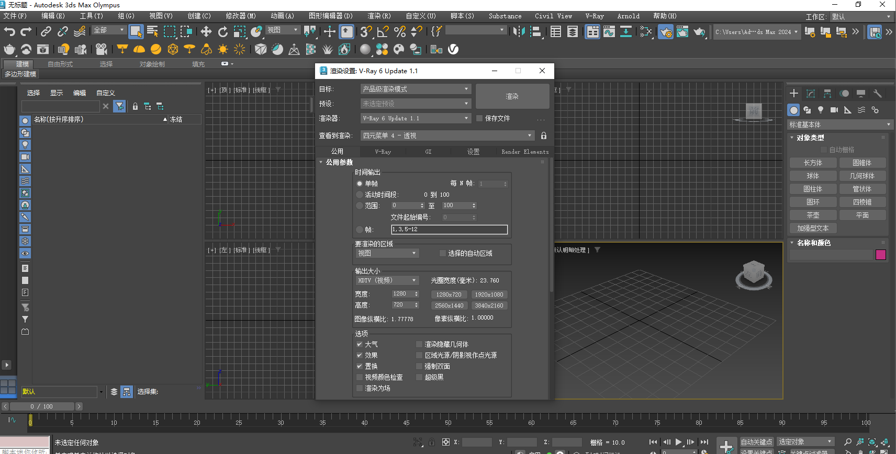
Task: Click the Undo arrow icon
Action: tap(9, 32)
